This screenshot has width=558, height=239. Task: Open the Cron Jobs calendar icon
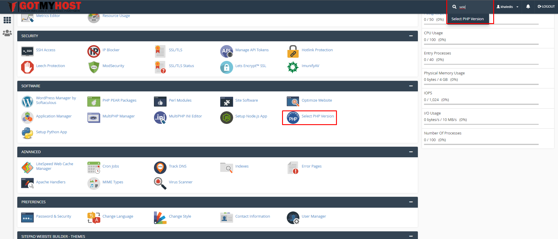tap(94, 168)
